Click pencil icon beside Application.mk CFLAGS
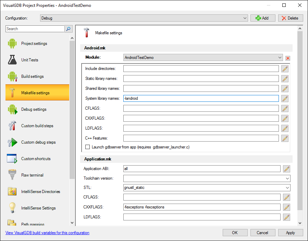308x241 pixels. (287, 197)
